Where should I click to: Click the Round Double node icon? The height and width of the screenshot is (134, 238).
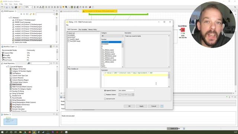pyautogui.click(x=11, y=98)
